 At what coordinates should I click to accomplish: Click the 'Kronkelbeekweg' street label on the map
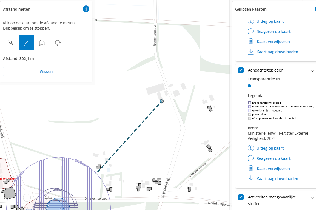(x=197, y=171)
